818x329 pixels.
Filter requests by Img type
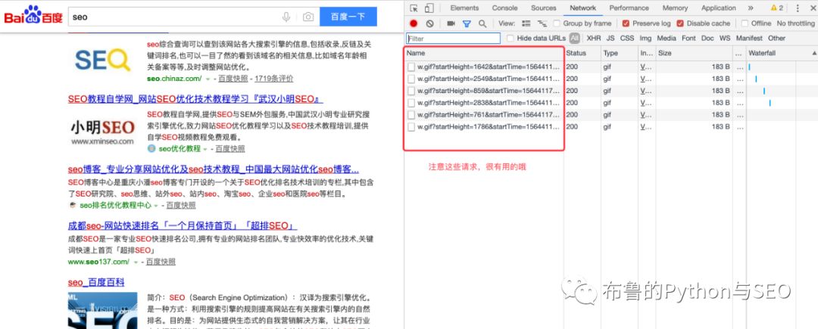point(645,38)
